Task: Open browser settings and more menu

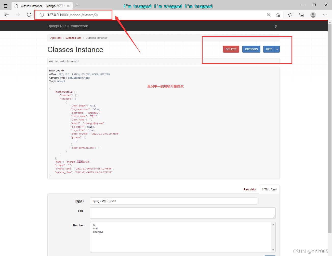Action: 325,15
